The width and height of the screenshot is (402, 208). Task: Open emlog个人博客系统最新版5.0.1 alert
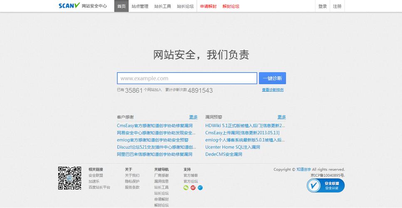click(245, 140)
